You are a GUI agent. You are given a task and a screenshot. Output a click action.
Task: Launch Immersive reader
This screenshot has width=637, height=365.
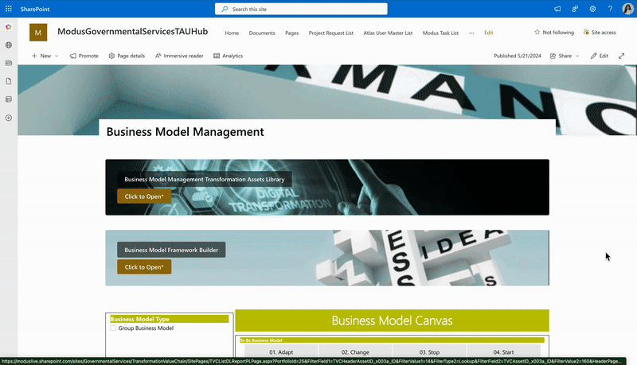tap(179, 56)
